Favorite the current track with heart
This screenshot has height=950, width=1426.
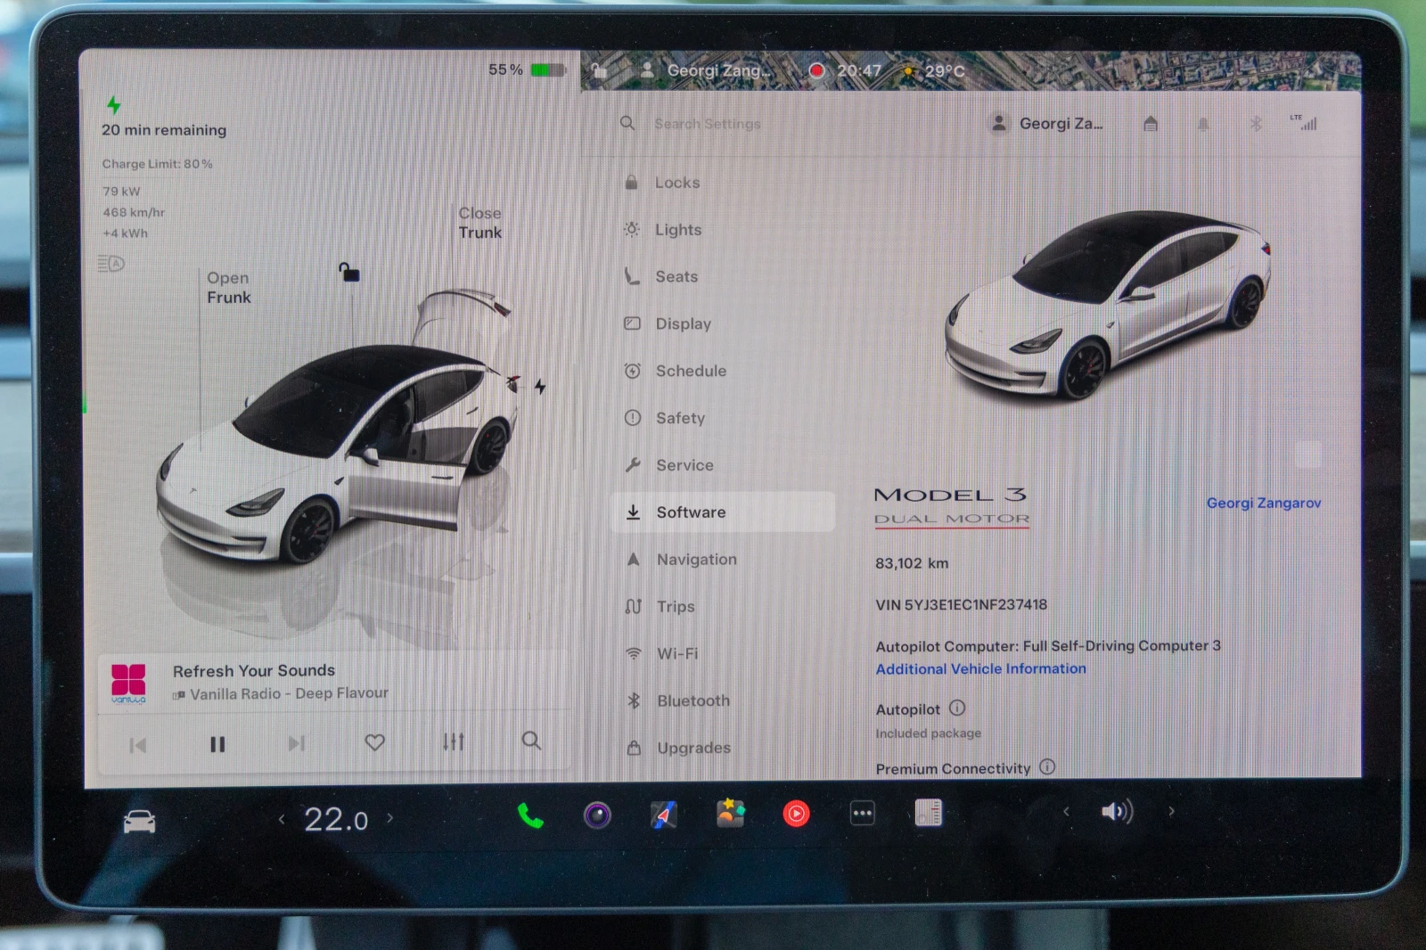tap(375, 742)
